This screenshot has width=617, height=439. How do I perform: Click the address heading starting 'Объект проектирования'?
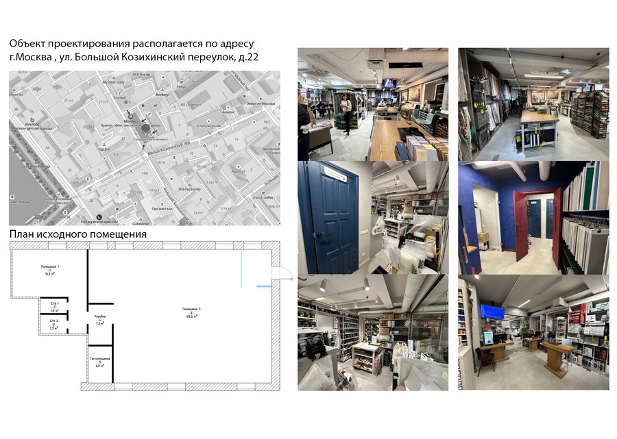coord(132,44)
